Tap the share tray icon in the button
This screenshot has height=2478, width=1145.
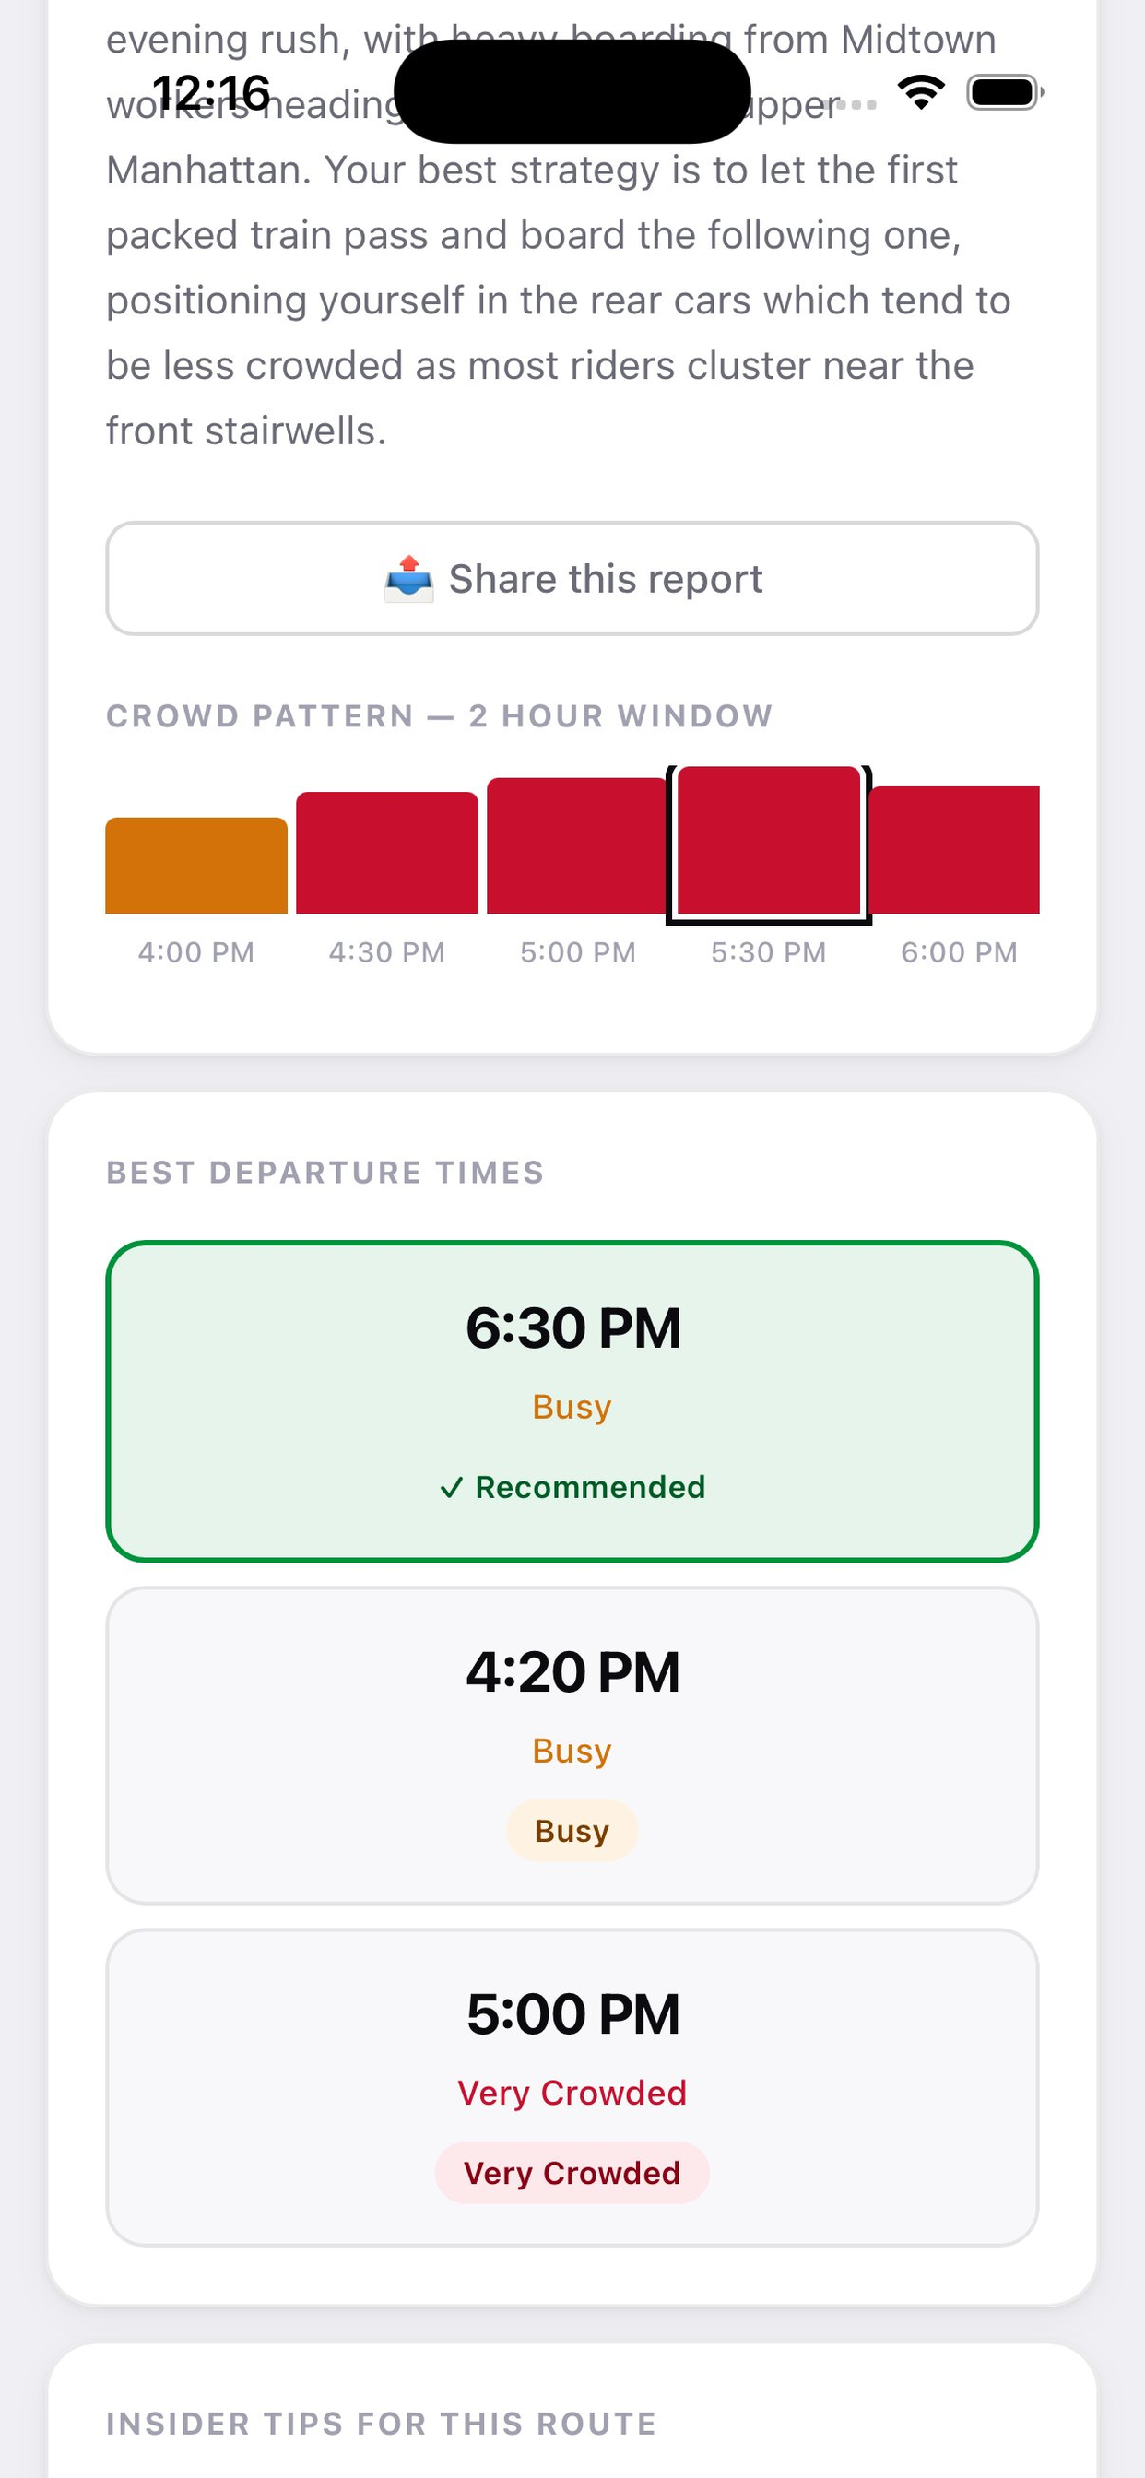409,578
